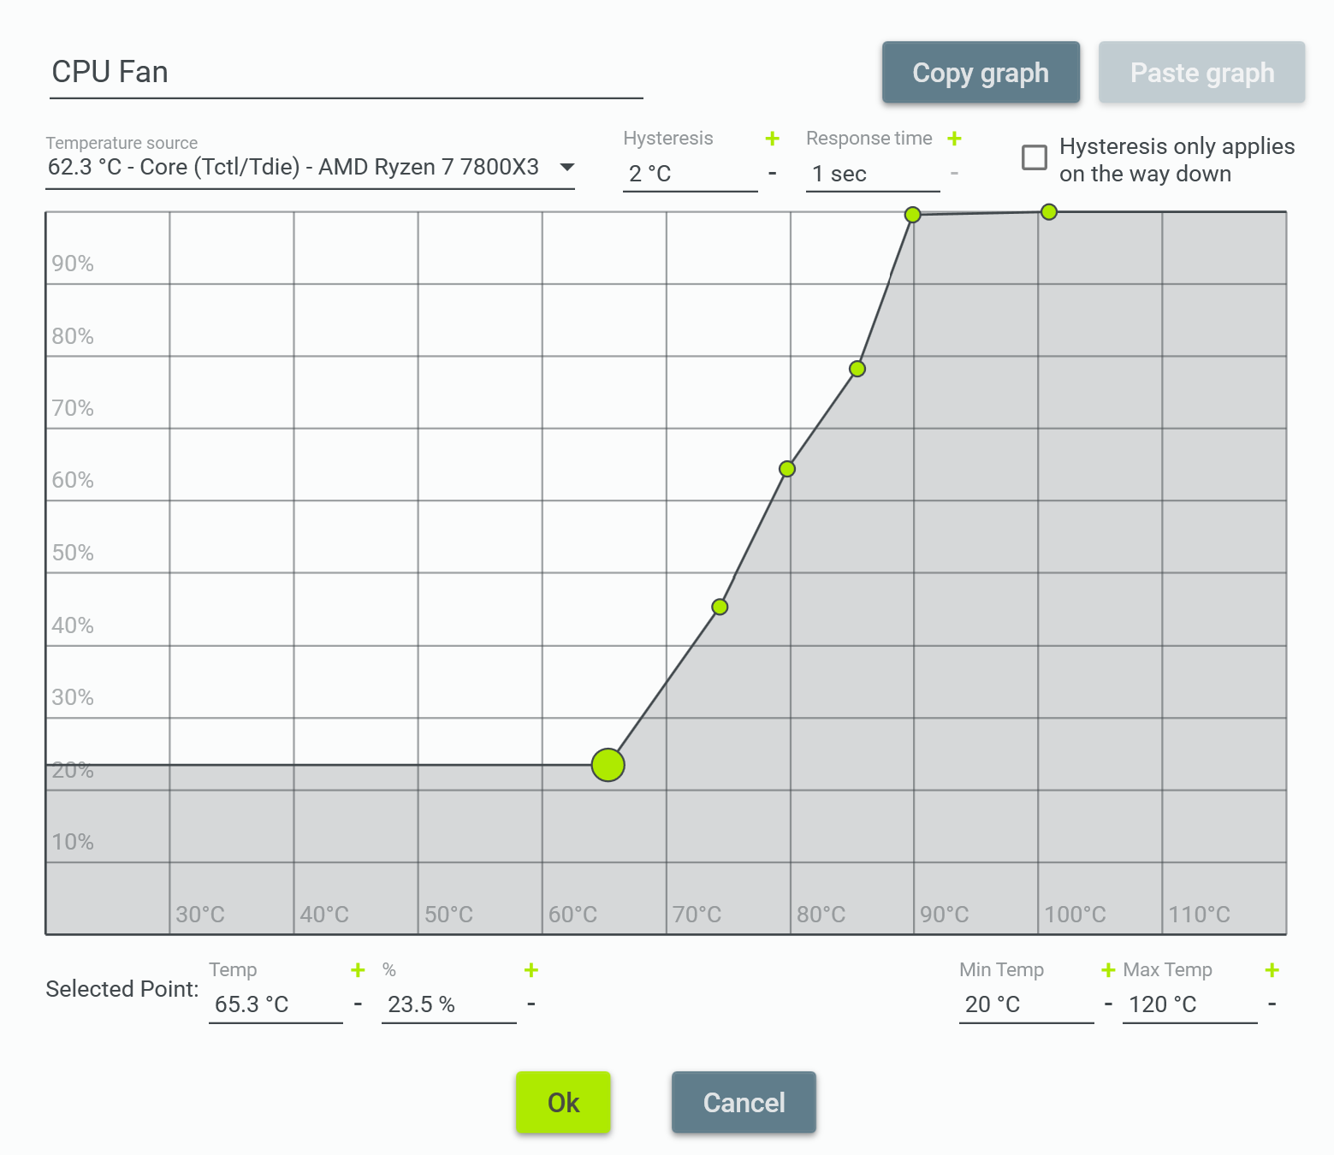Decrease Response time using the minus icon

point(954,174)
